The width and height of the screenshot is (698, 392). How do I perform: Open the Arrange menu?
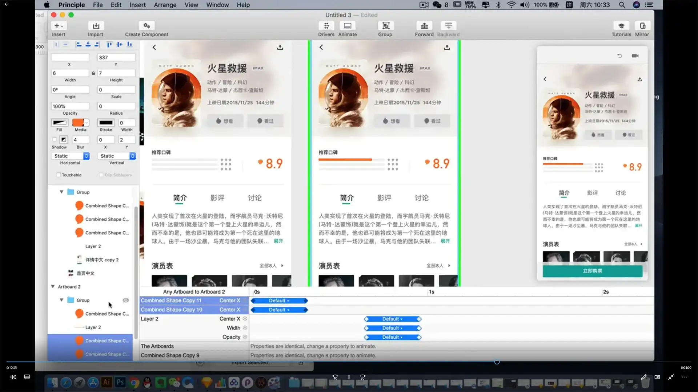[x=165, y=5]
